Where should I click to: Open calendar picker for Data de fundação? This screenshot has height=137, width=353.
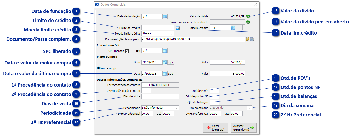[165, 16]
